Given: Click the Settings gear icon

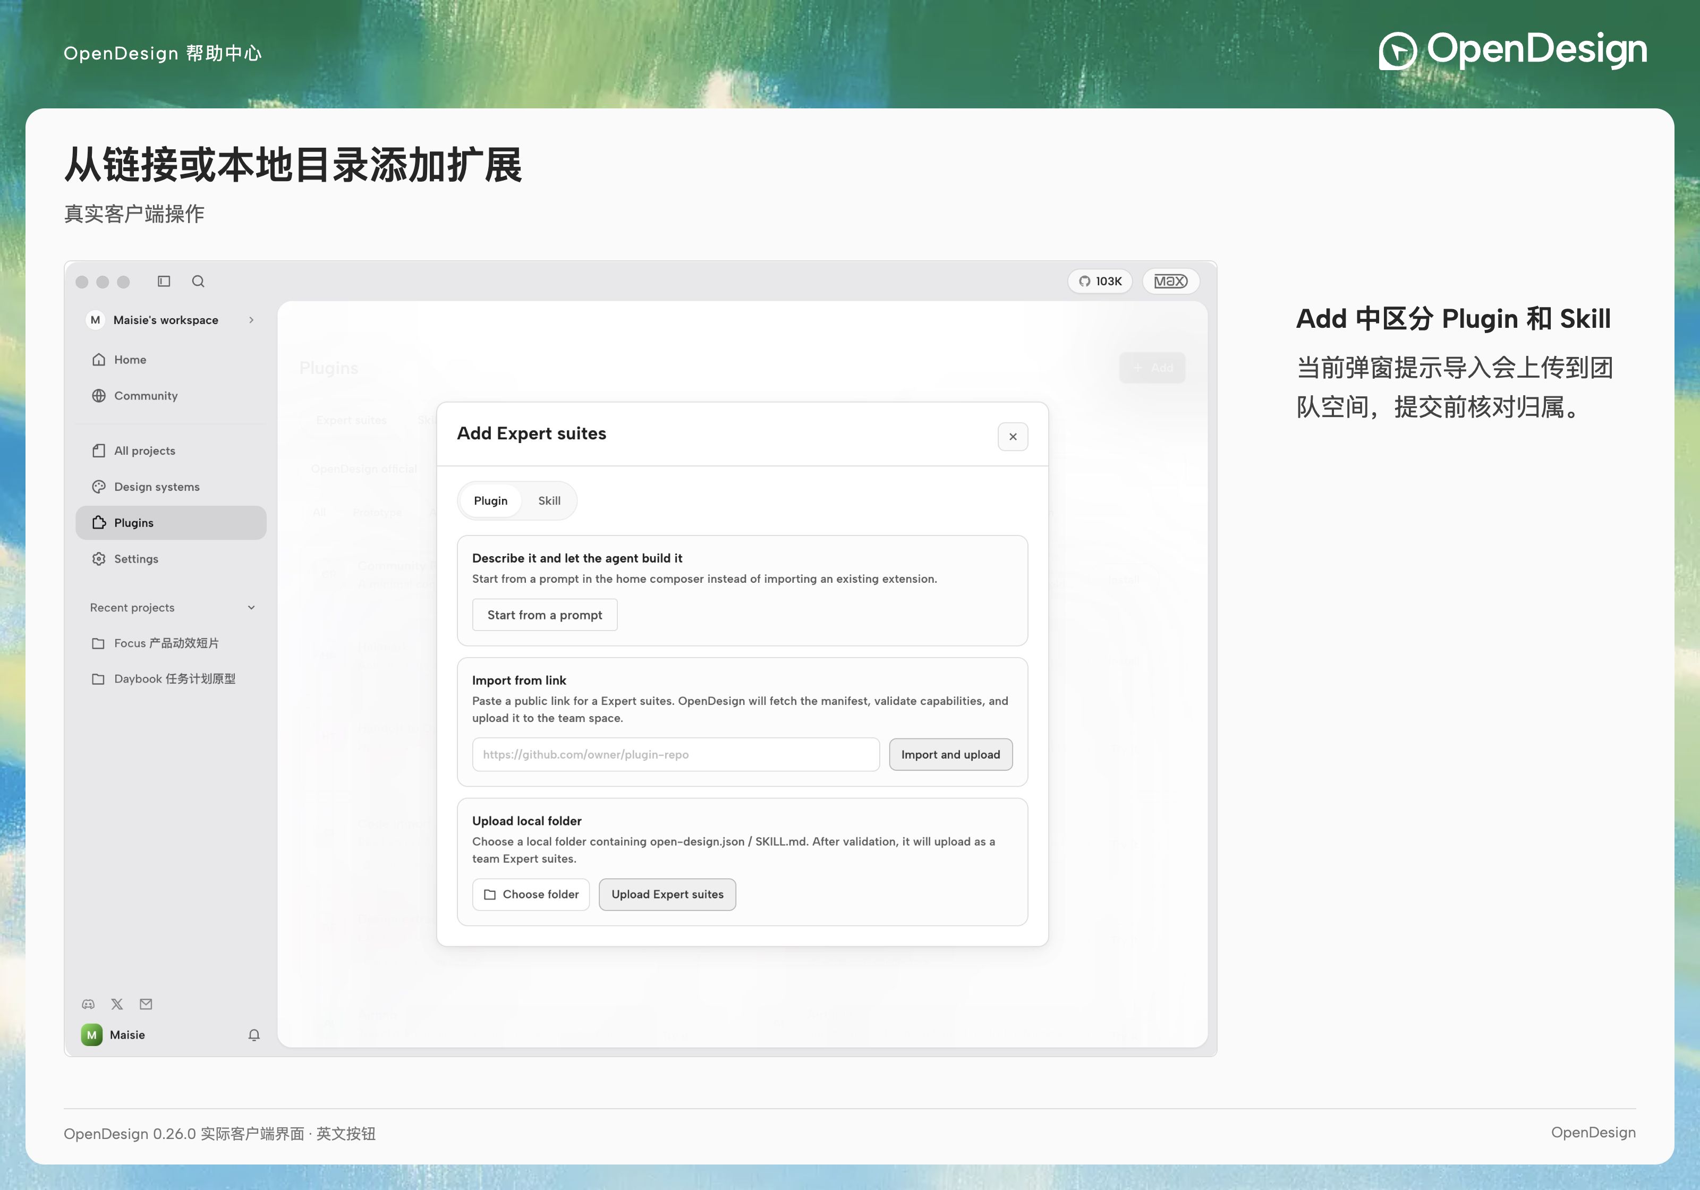Looking at the screenshot, I should click(98, 559).
